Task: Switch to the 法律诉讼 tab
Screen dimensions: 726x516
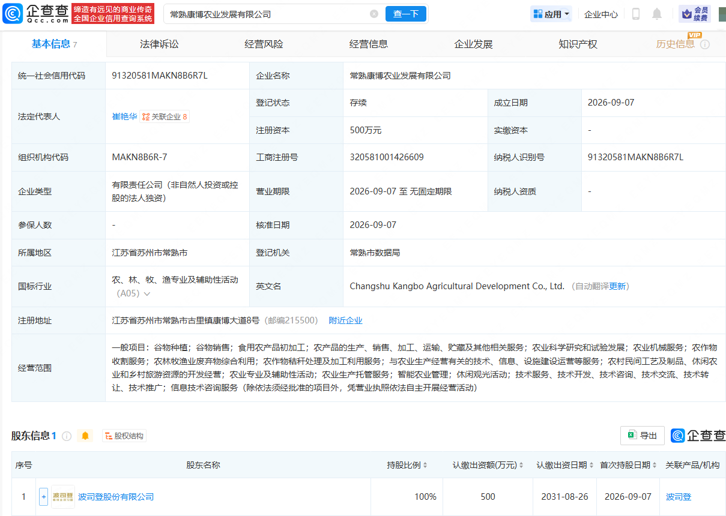Action: [159, 44]
